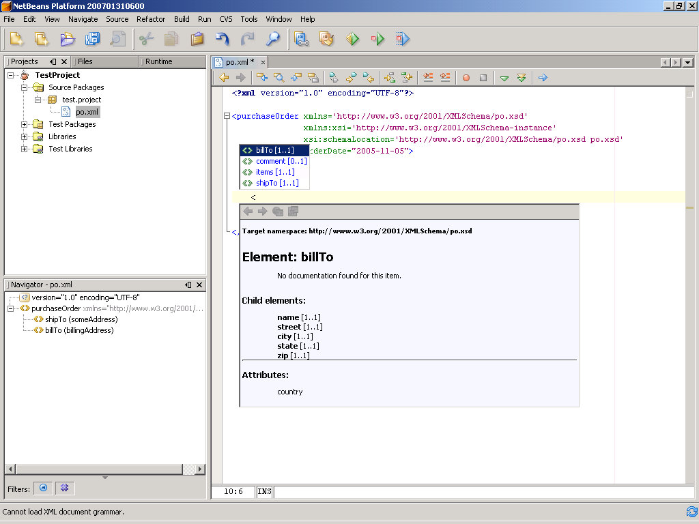Click the Save All disks icon
Image resolution: width=699 pixels, height=524 pixels.
(91, 39)
